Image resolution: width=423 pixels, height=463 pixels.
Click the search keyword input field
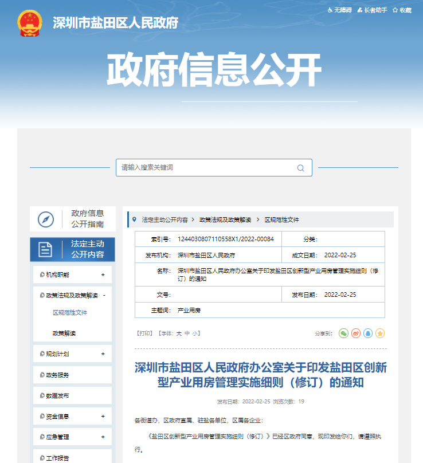[x=214, y=167]
